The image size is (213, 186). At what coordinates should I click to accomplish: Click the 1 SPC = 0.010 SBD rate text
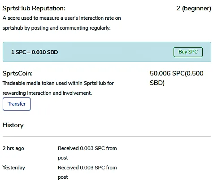35,52
